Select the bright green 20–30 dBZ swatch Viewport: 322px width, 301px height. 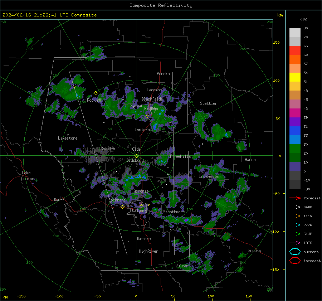pyautogui.click(x=295, y=149)
